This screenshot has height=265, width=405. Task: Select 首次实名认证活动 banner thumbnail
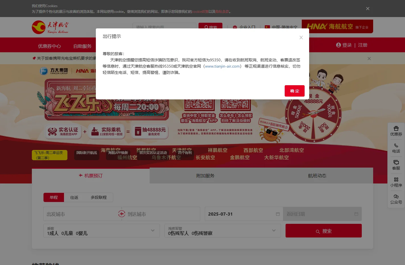point(153,155)
